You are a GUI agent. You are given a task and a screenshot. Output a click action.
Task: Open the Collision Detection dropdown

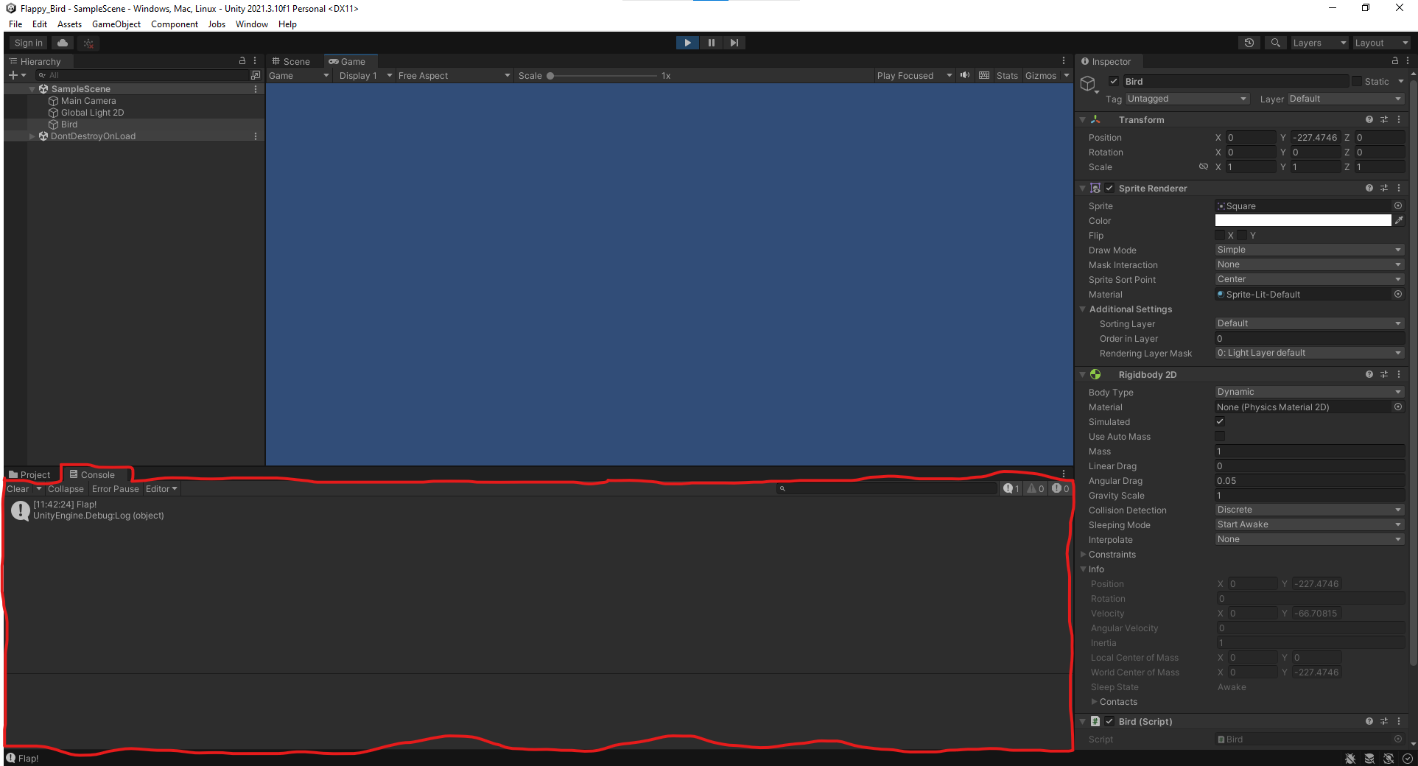1309,510
